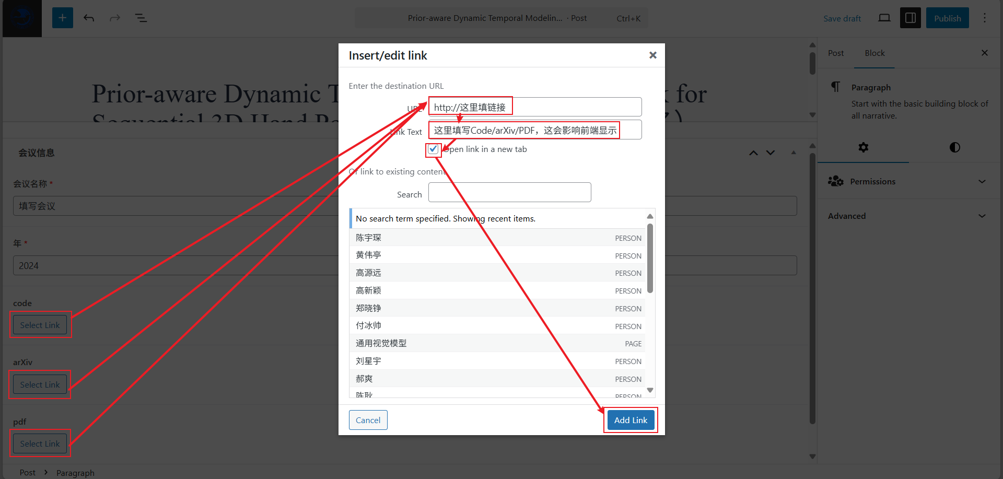
Task: Switch to the Post sidebar tab
Action: (x=835, y=53)
